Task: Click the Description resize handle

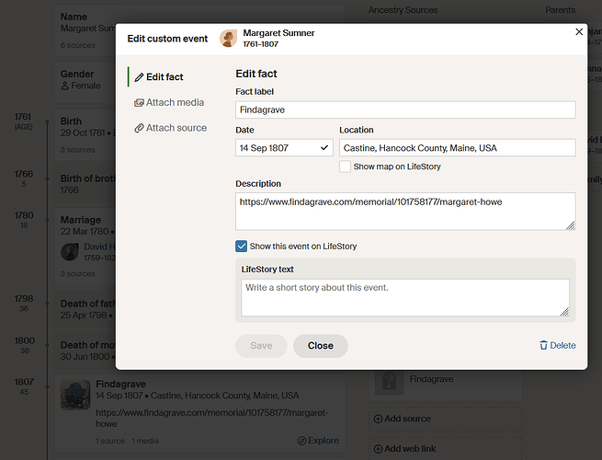Action: coord(571,225)
